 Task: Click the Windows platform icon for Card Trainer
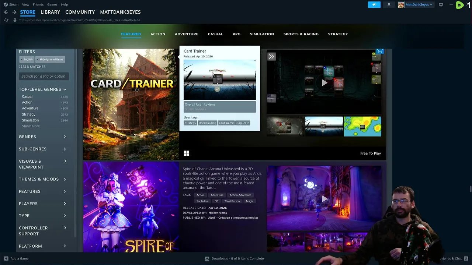click(187, 153)
